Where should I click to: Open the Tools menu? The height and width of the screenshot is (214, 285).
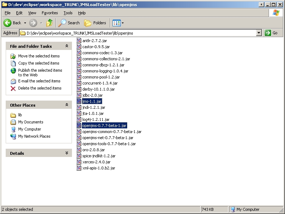click(68, 13)
